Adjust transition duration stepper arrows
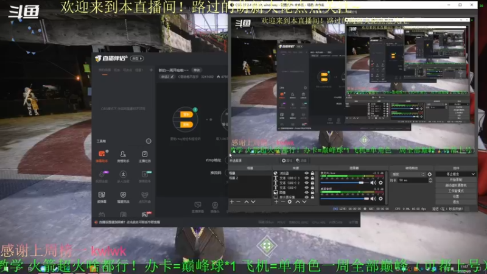 430,180
